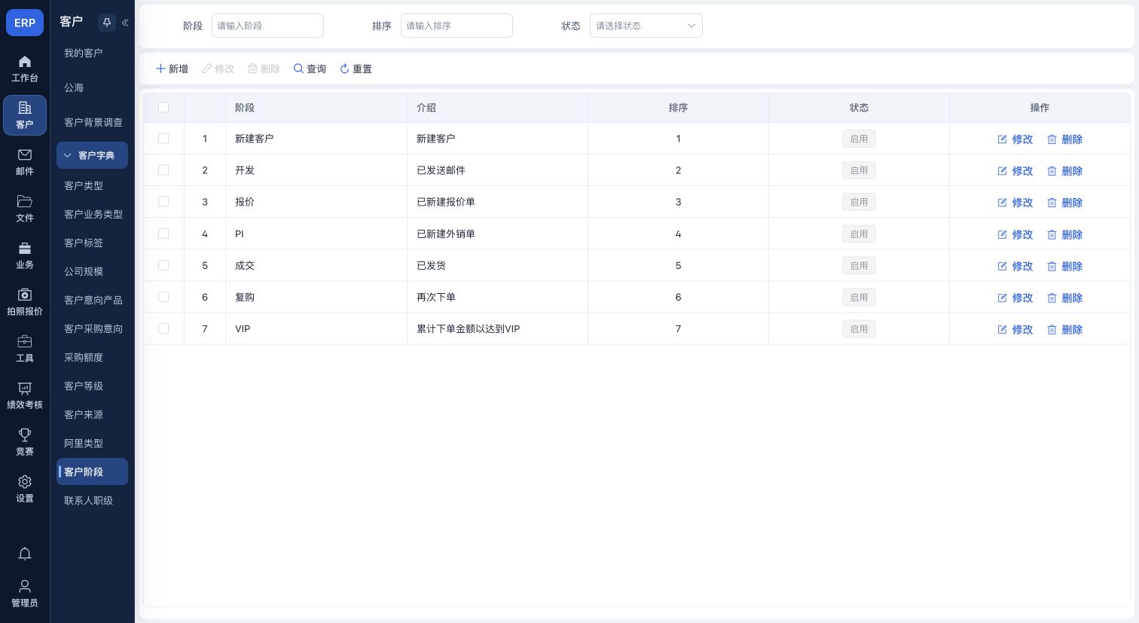Tick checkbox for 报价 row

coord(163,202)
